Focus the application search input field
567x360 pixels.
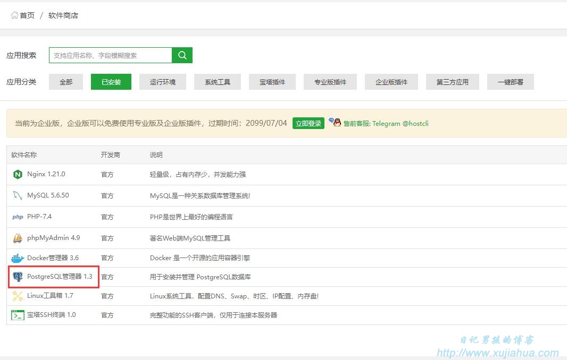pyautogui.click(x=111, y=55)
